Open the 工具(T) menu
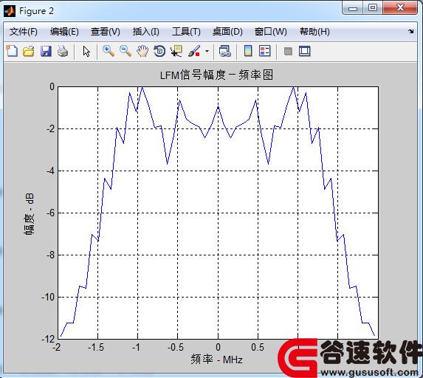Image resolution: width=423 pixels, height=378 pixels. 187,32
